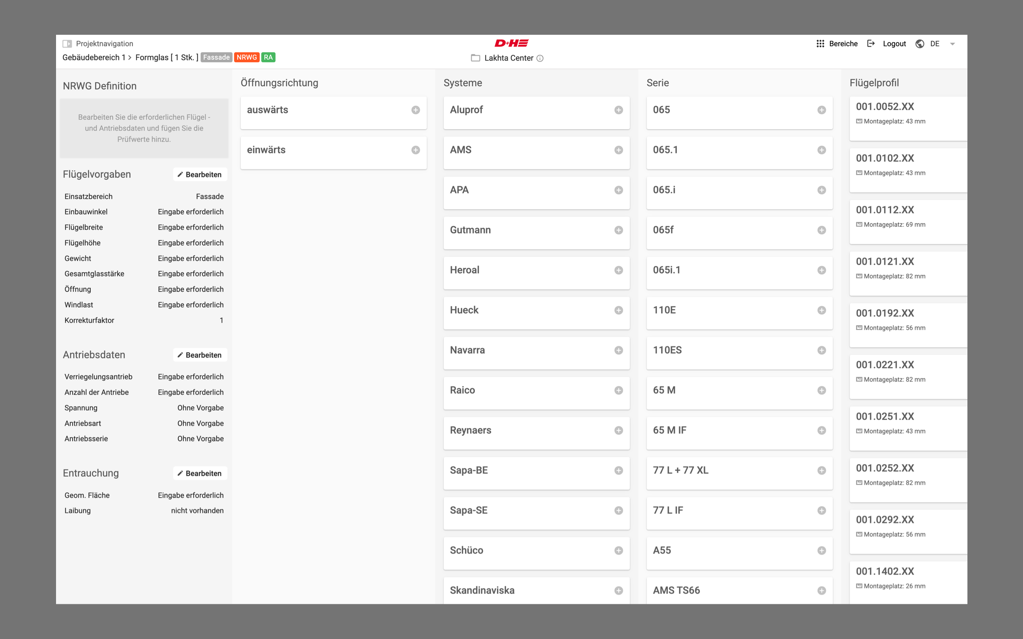Click plus icon on series A55
Viewport: 1023px width, 639px height.
tap(821, 550)
